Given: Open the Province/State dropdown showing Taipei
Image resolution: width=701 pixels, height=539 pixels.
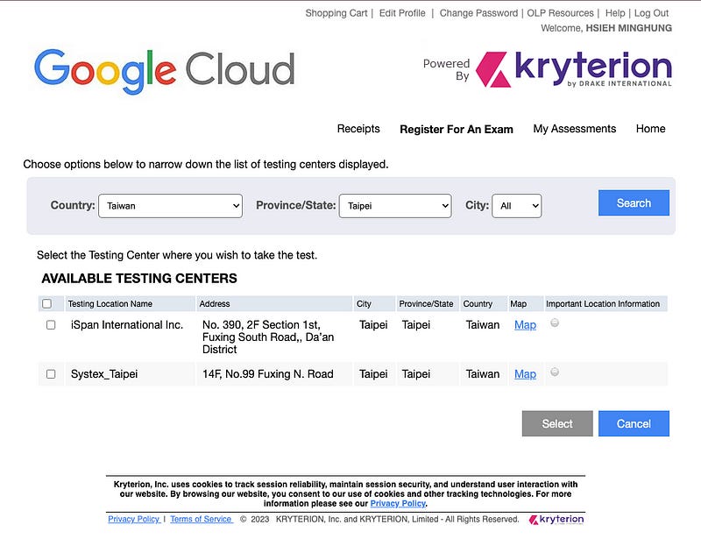Looking at the screenshot, I should click(x=395, y=205).
